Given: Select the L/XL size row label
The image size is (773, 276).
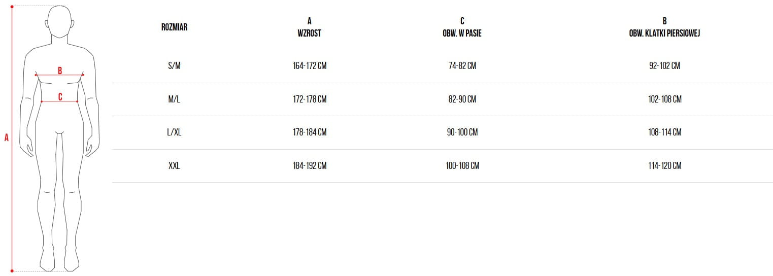Looking at the screenshot, I should (174, 132).
